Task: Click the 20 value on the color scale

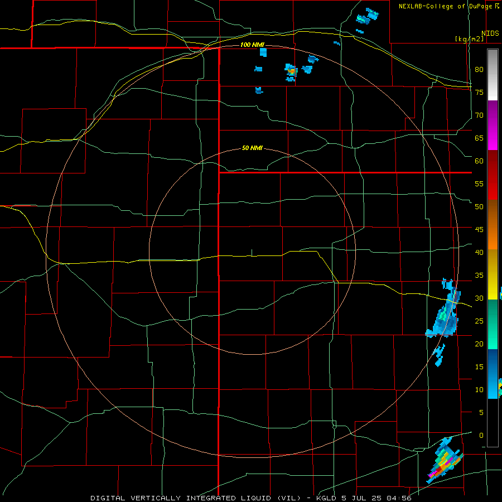Action: tap(479, 344)
